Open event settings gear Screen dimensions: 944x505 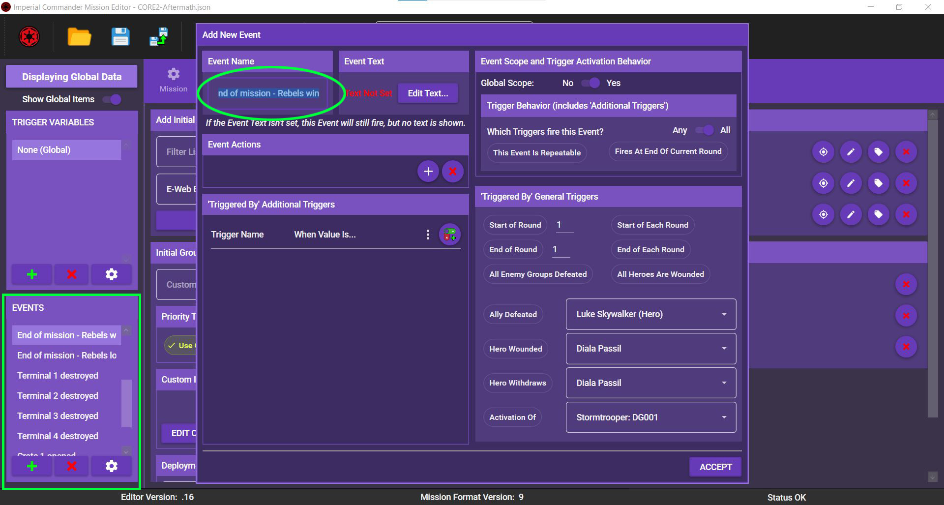112,466
